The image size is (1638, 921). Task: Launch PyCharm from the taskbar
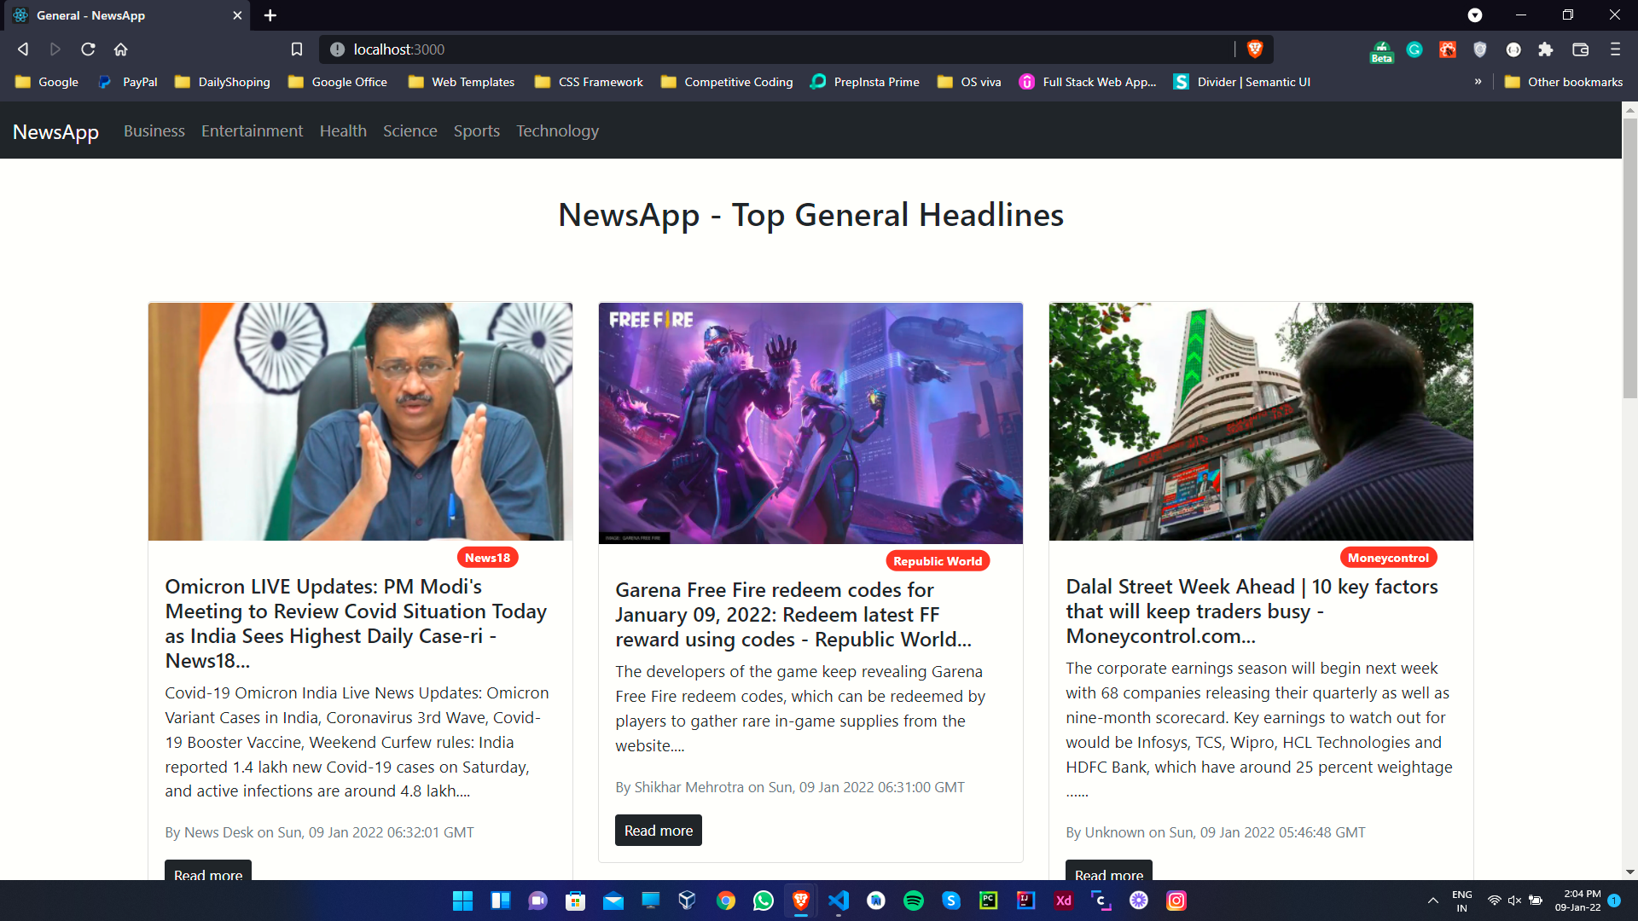click(988, 901)
